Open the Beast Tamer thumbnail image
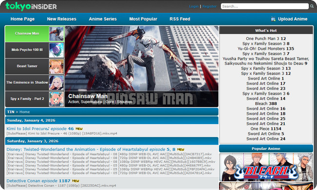317x190 pixels. [x=57, y=66]
